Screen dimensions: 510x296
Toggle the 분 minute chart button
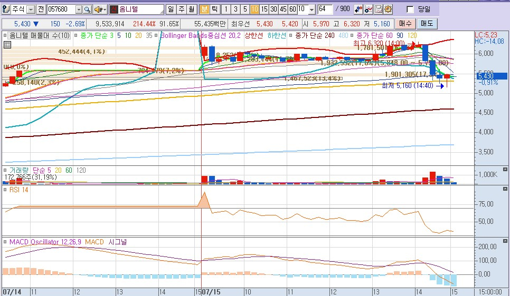204,9
